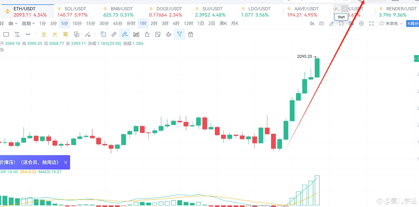Toggle the pen drawing tool

coord(125,34)
